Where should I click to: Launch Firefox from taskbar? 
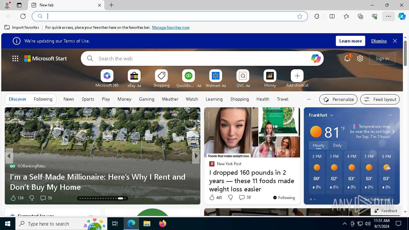click(x=163, y=224)
